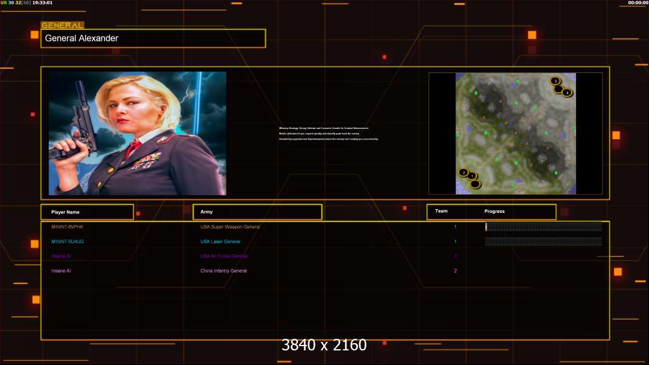Click start position marker 1 on map
Image resolution: width=649 pixels, height=365 pixels.
(x=471, y=176)
